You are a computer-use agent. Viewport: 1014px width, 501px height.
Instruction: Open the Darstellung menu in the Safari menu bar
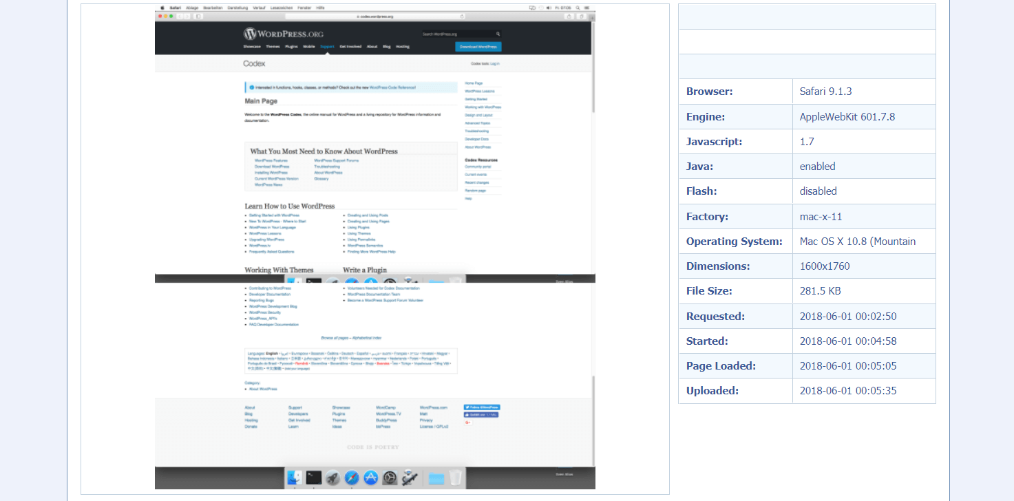(x=237, y=8)
